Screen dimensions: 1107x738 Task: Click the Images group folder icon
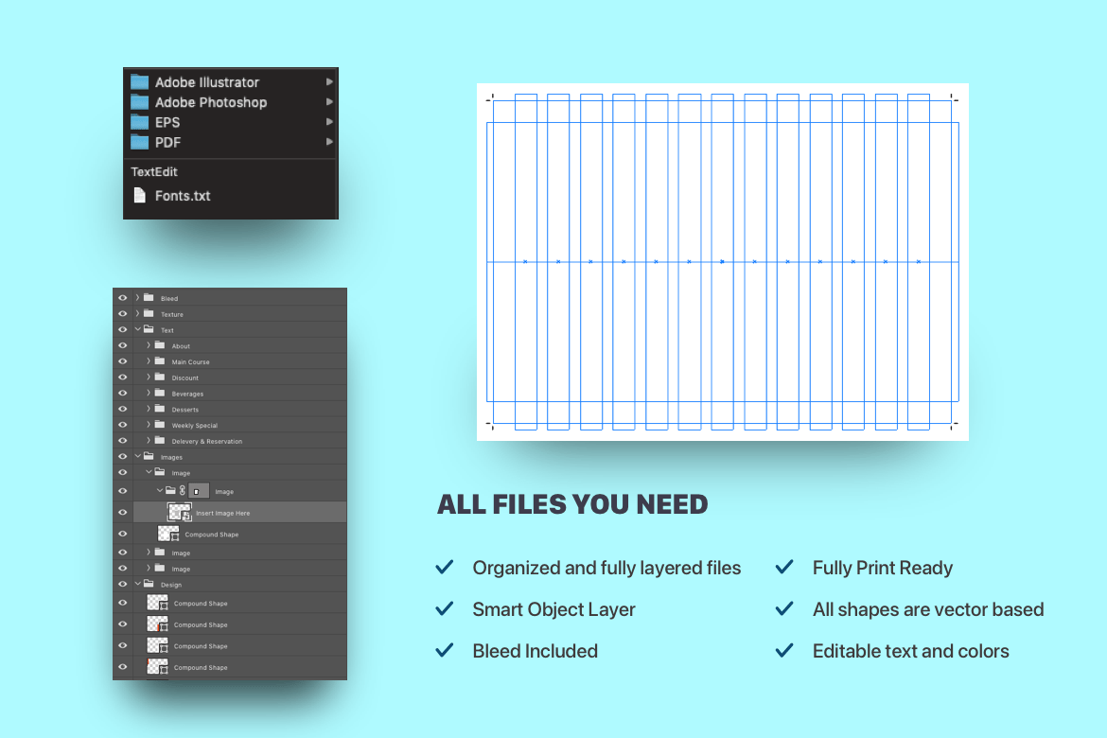(149, 456)
